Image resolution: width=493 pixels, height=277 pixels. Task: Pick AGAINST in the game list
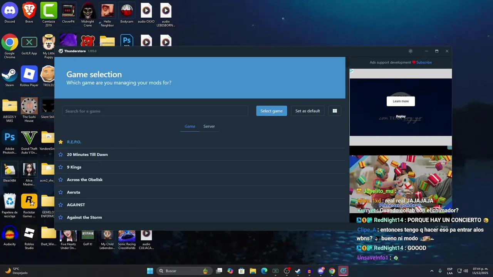[76, 205]
